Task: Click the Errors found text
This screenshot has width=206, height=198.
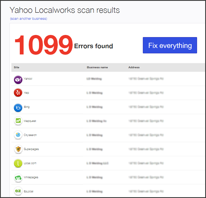Action: pyautogui.click(x=94, y=46)
